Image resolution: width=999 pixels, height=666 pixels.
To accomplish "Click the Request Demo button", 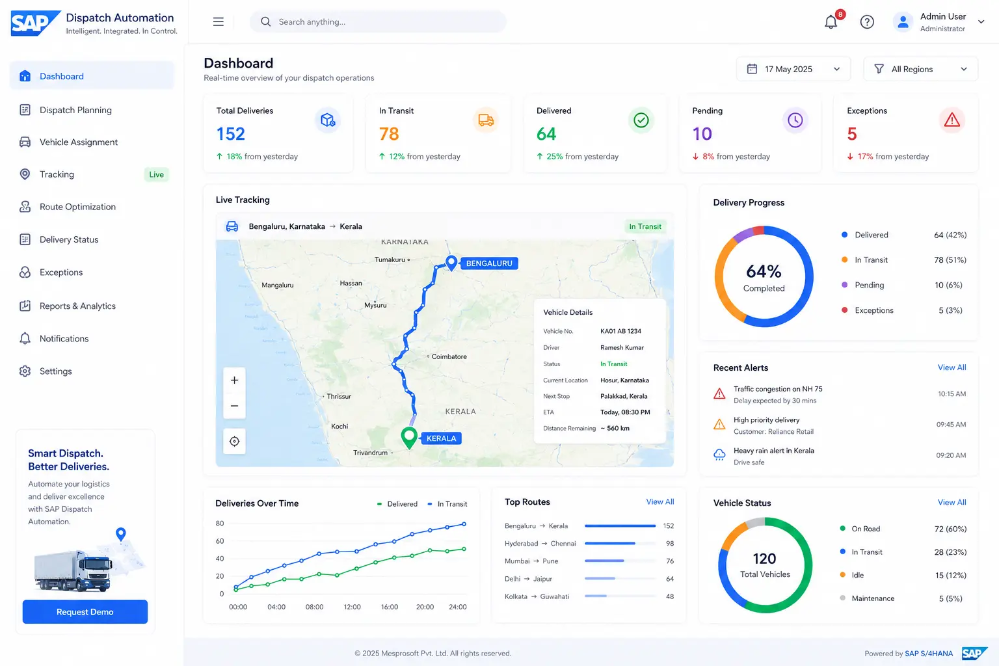I will click(x=85, y=612).
